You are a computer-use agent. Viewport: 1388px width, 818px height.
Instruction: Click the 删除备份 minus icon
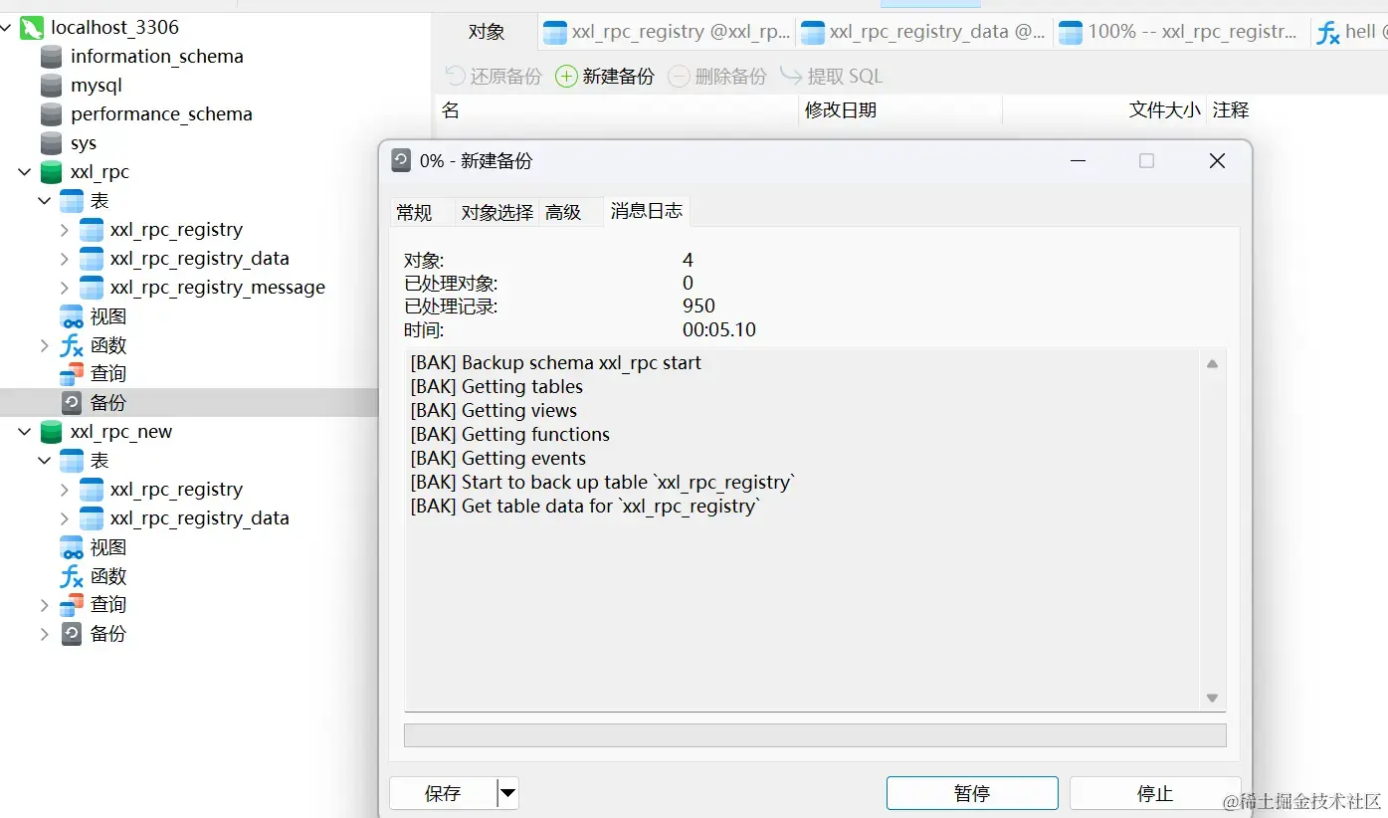pos(679,76)
